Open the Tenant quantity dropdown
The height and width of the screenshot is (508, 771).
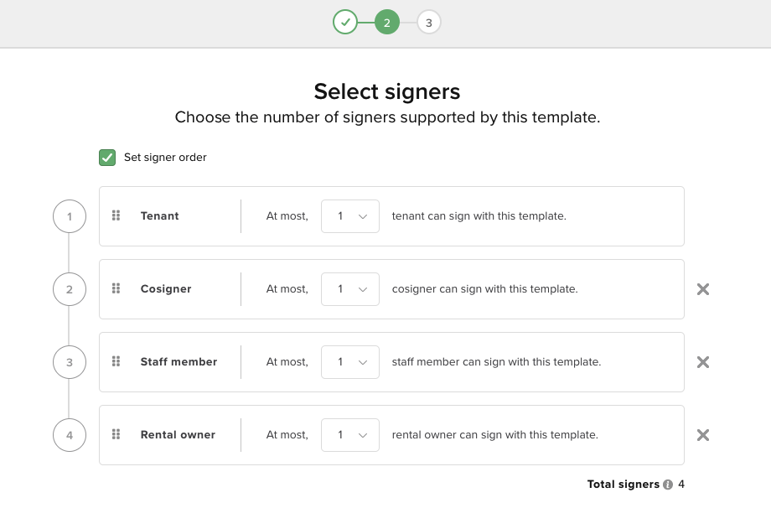click(x=350, y=216)
